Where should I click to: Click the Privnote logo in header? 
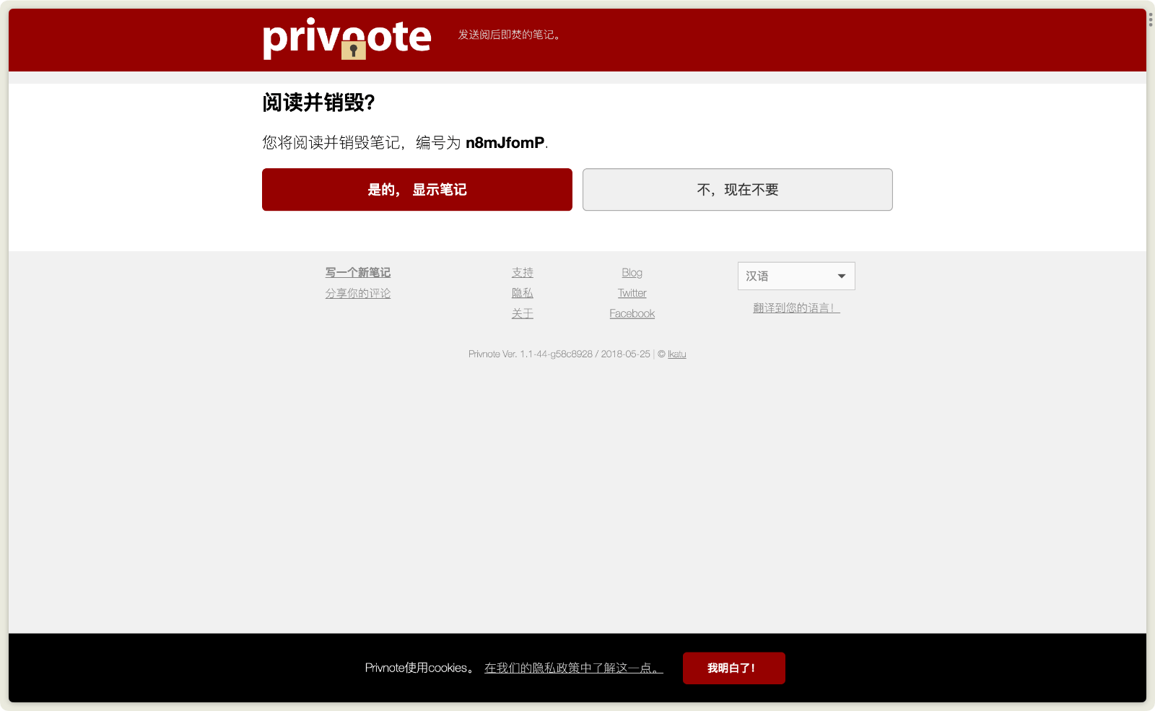(x=346, y=38)
